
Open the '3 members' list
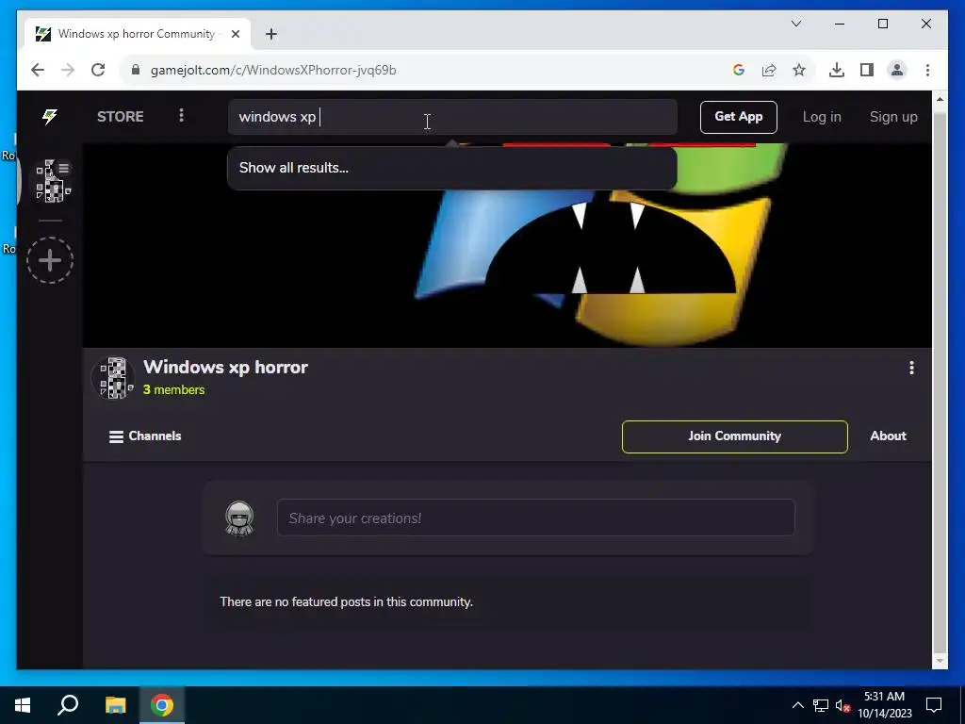pyautogui.click(x=173, y=389)
